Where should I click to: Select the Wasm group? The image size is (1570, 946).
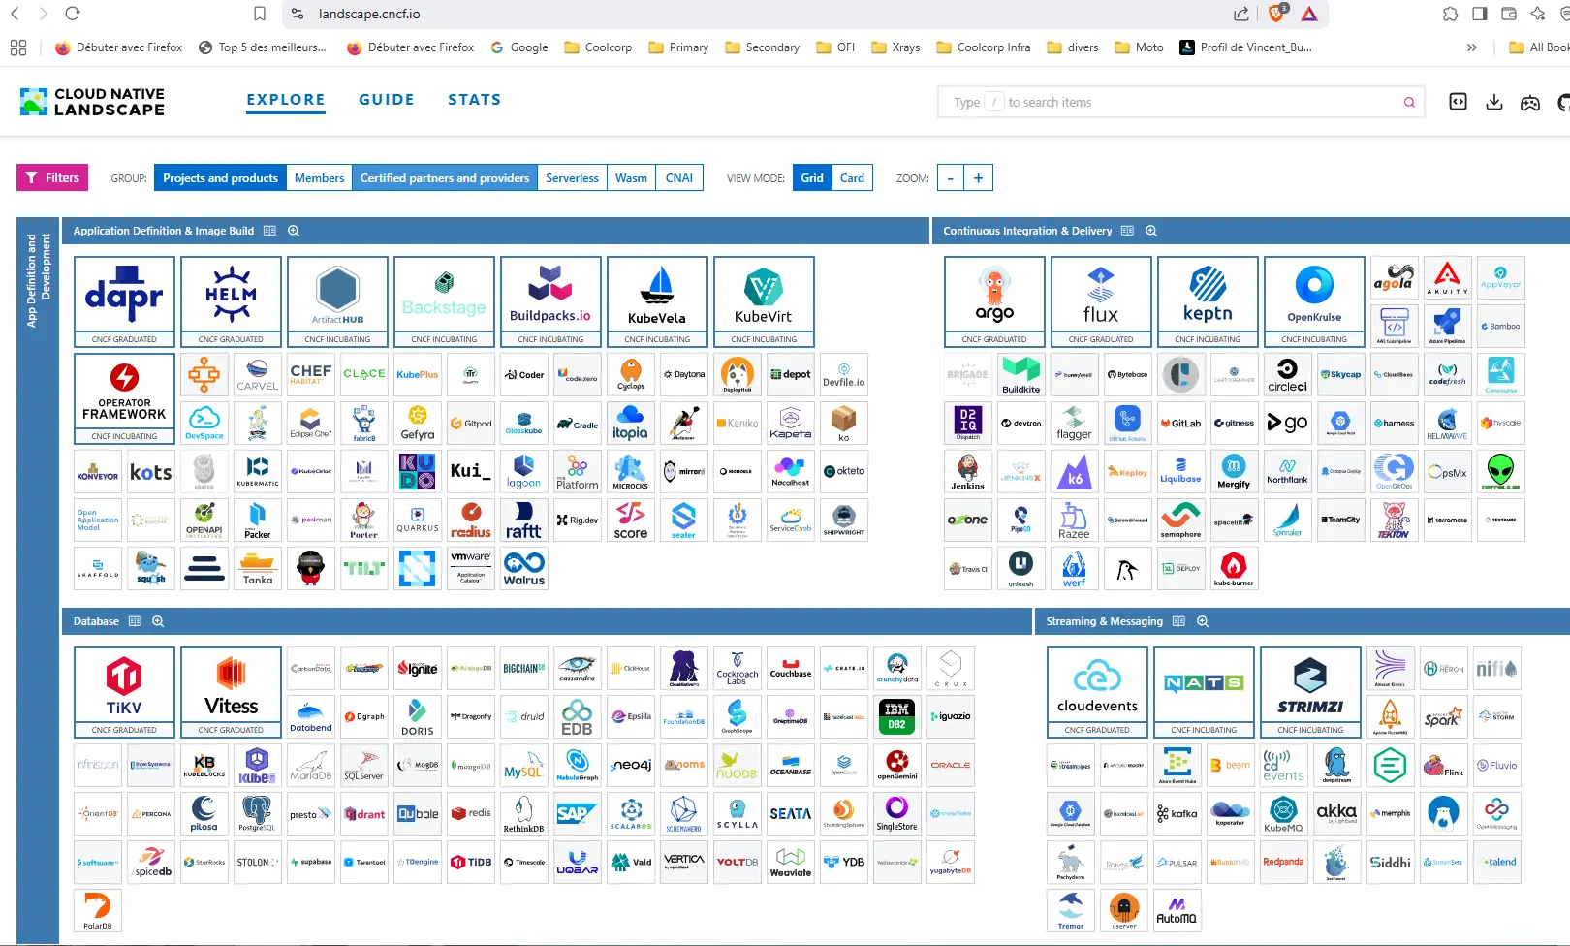[631, 178]
